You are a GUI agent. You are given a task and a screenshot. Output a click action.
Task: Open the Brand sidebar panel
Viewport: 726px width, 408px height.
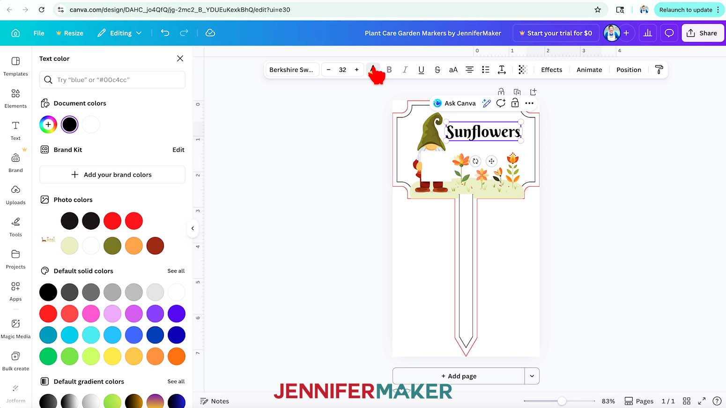pos(15,163)
